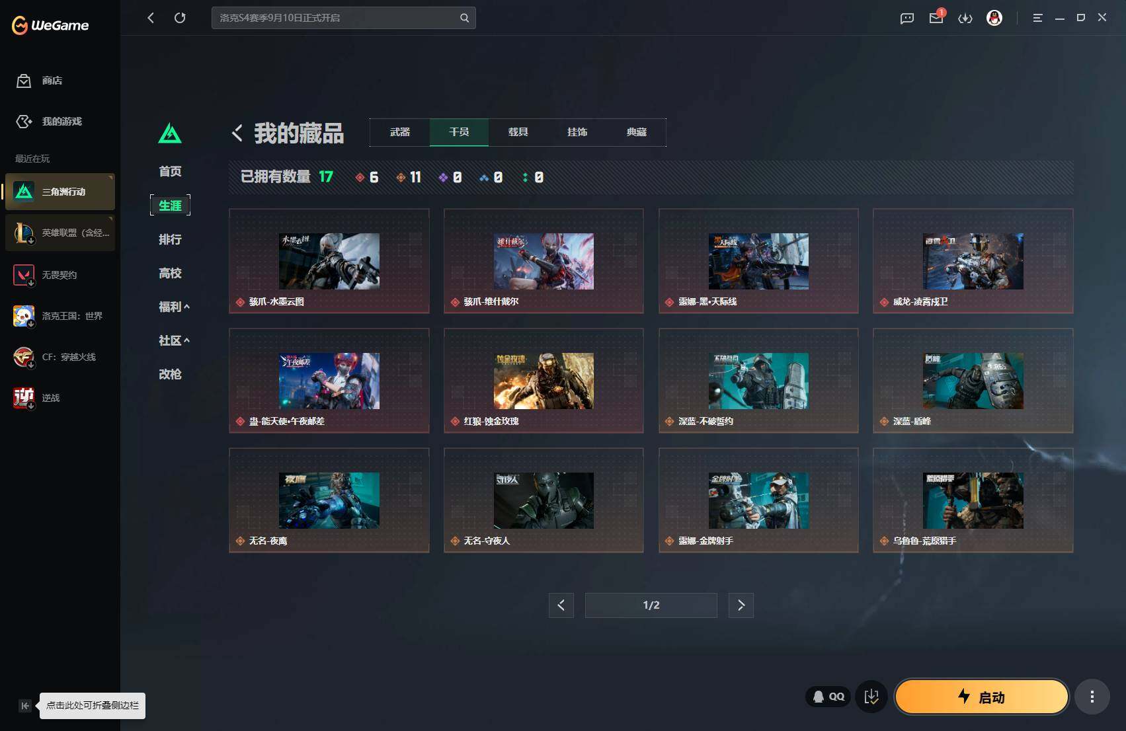Open 无名-夜鹰 skin card
This screenshot has width=1126, height=731.
[x=329, y=500]
